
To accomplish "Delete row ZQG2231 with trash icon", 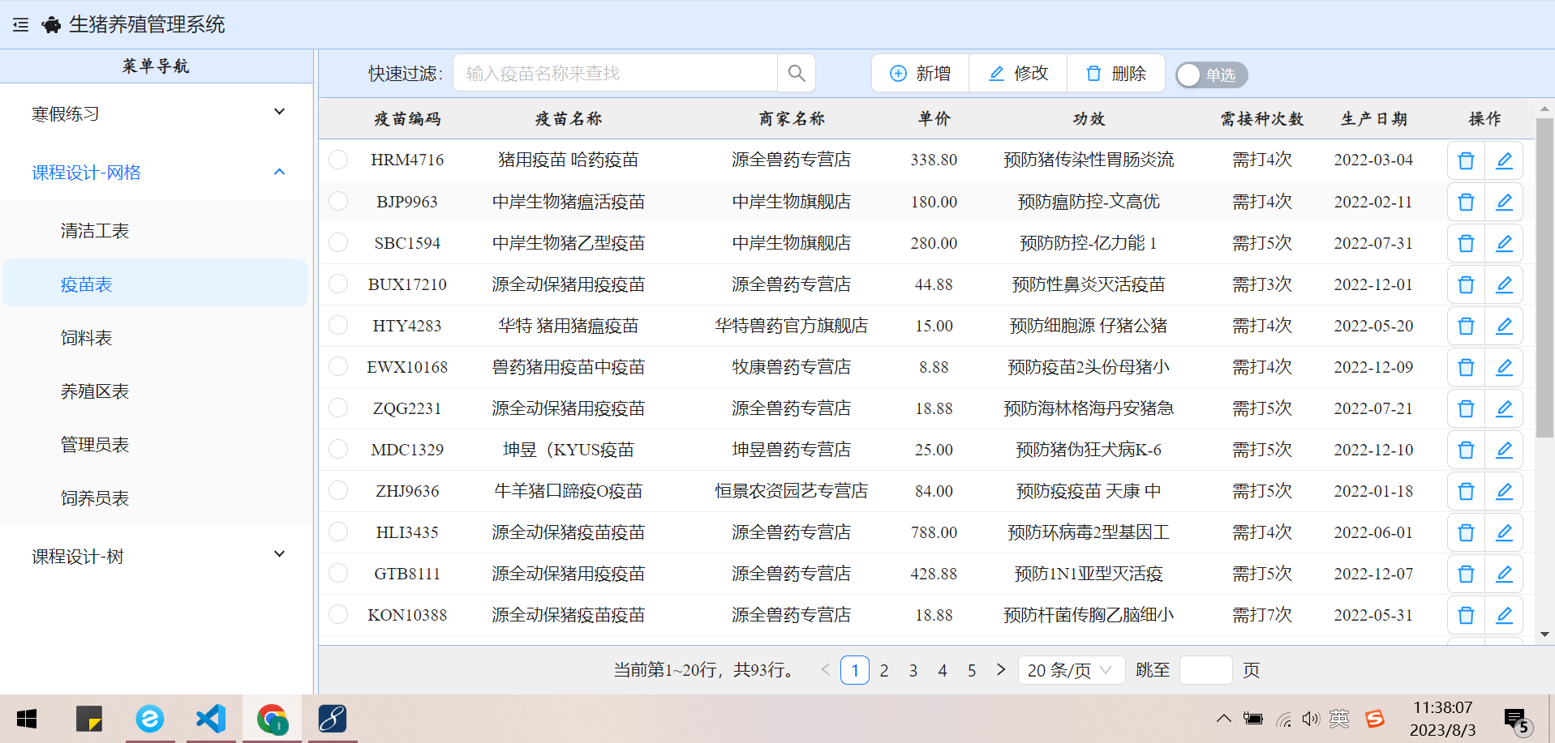I will coord(1466,408).
